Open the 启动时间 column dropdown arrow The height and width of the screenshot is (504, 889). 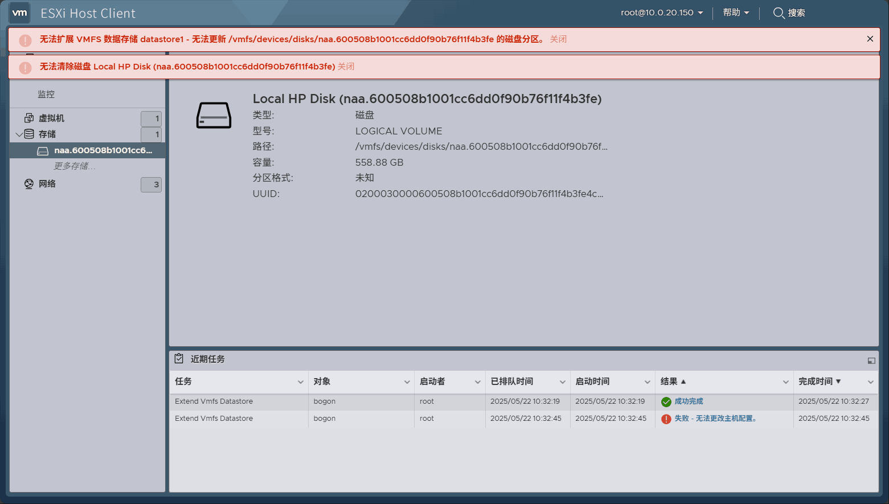coord(648,382)
